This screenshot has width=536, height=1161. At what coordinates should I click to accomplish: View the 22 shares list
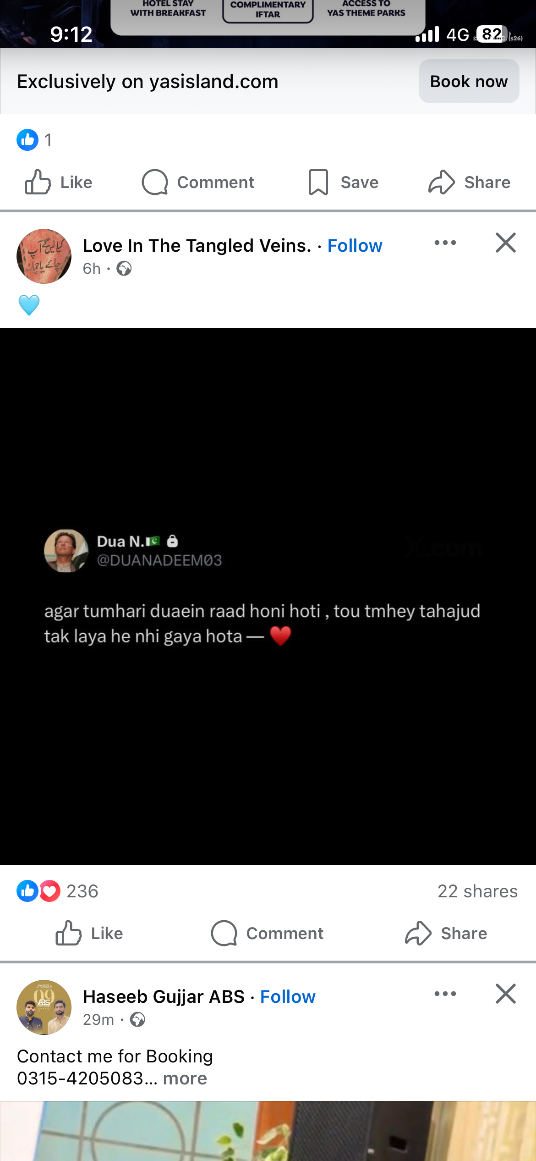(x=477, y=891)
